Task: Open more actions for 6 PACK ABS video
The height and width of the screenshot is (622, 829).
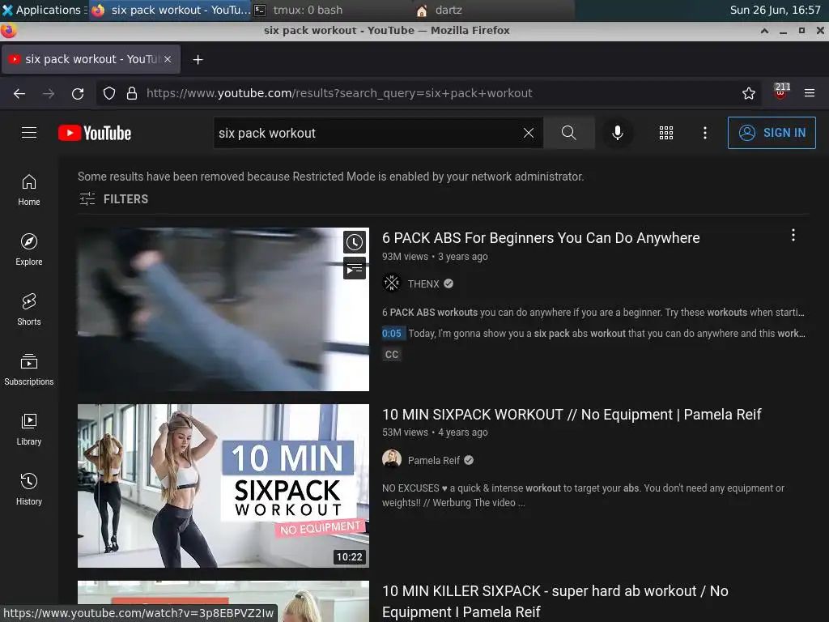Action: (793, 236)
